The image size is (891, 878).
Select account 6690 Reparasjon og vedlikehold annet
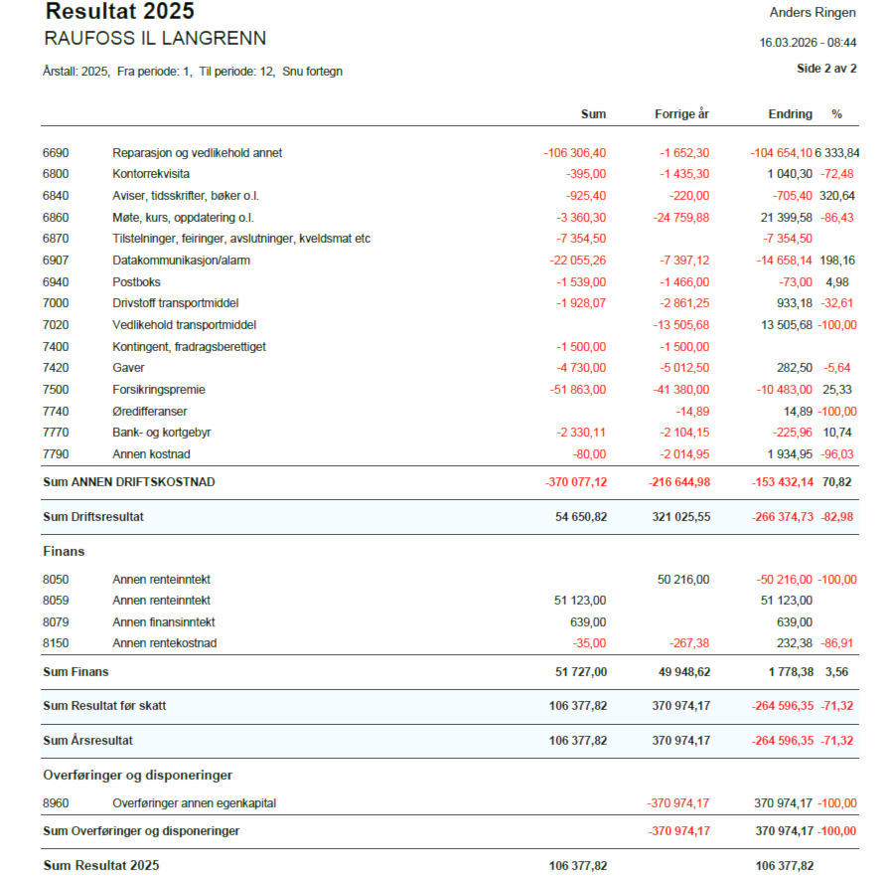click(x=197, y=153)
